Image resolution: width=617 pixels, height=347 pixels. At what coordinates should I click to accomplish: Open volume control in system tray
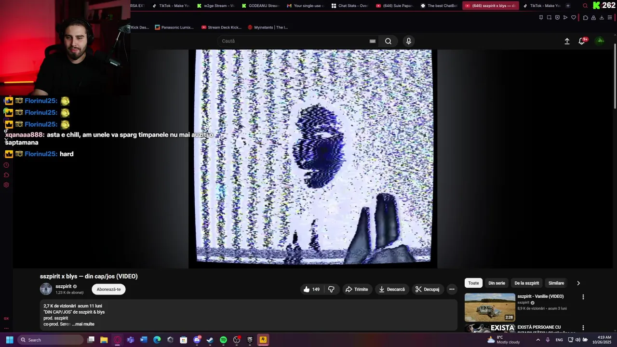pos(577,340)
